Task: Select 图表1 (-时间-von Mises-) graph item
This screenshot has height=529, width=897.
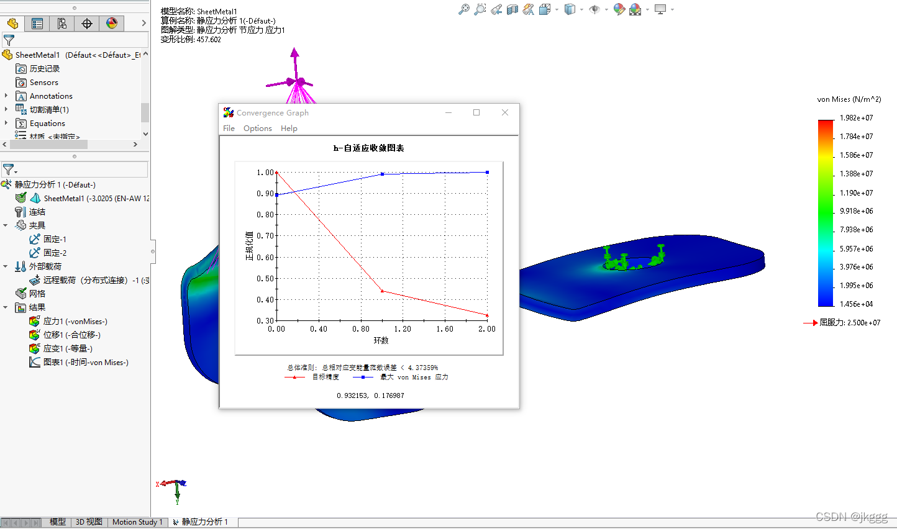Action: (79, 362)
